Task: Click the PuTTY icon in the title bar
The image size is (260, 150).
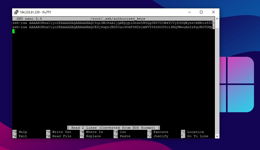Action: [16, 12]
